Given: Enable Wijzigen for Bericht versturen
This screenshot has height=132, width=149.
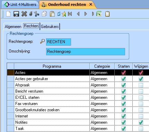Looking at the screenshot, I should (x=141, y=91).
